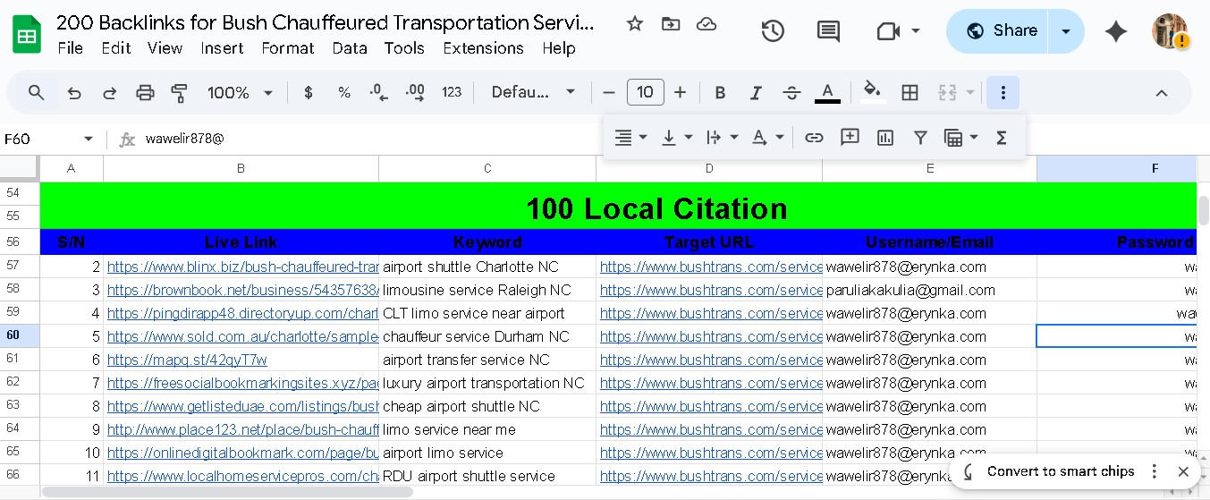Dismiss smart chips suggestion

click(x=1183, y=471)
